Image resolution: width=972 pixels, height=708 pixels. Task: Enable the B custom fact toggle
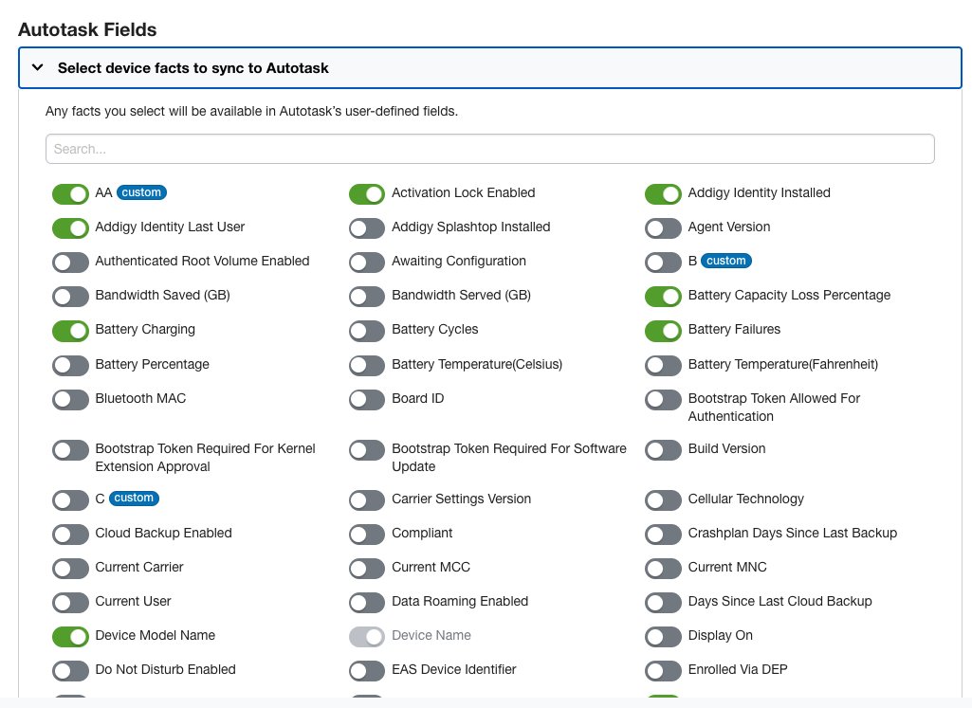coord(663,262)
